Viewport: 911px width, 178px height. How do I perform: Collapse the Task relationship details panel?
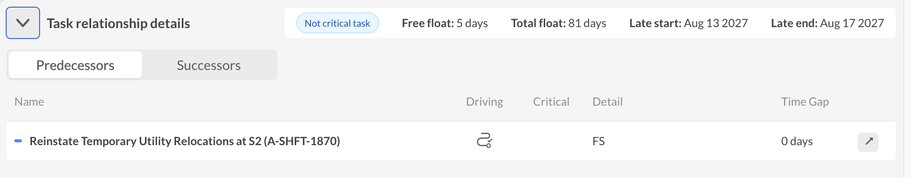[23, 23]
